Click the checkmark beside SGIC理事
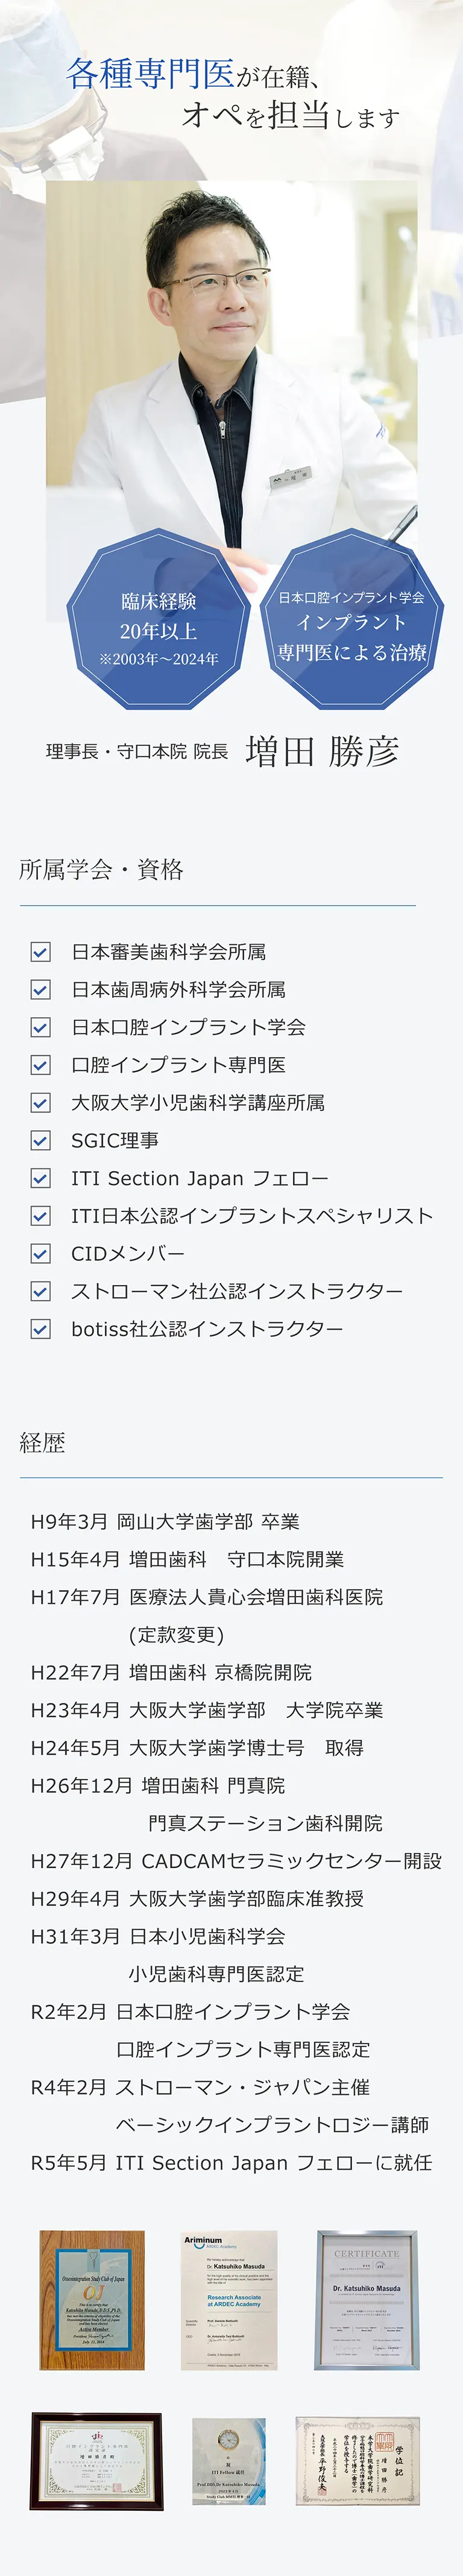Viewport: 463px width, 2576px height. coord(40,1140)
